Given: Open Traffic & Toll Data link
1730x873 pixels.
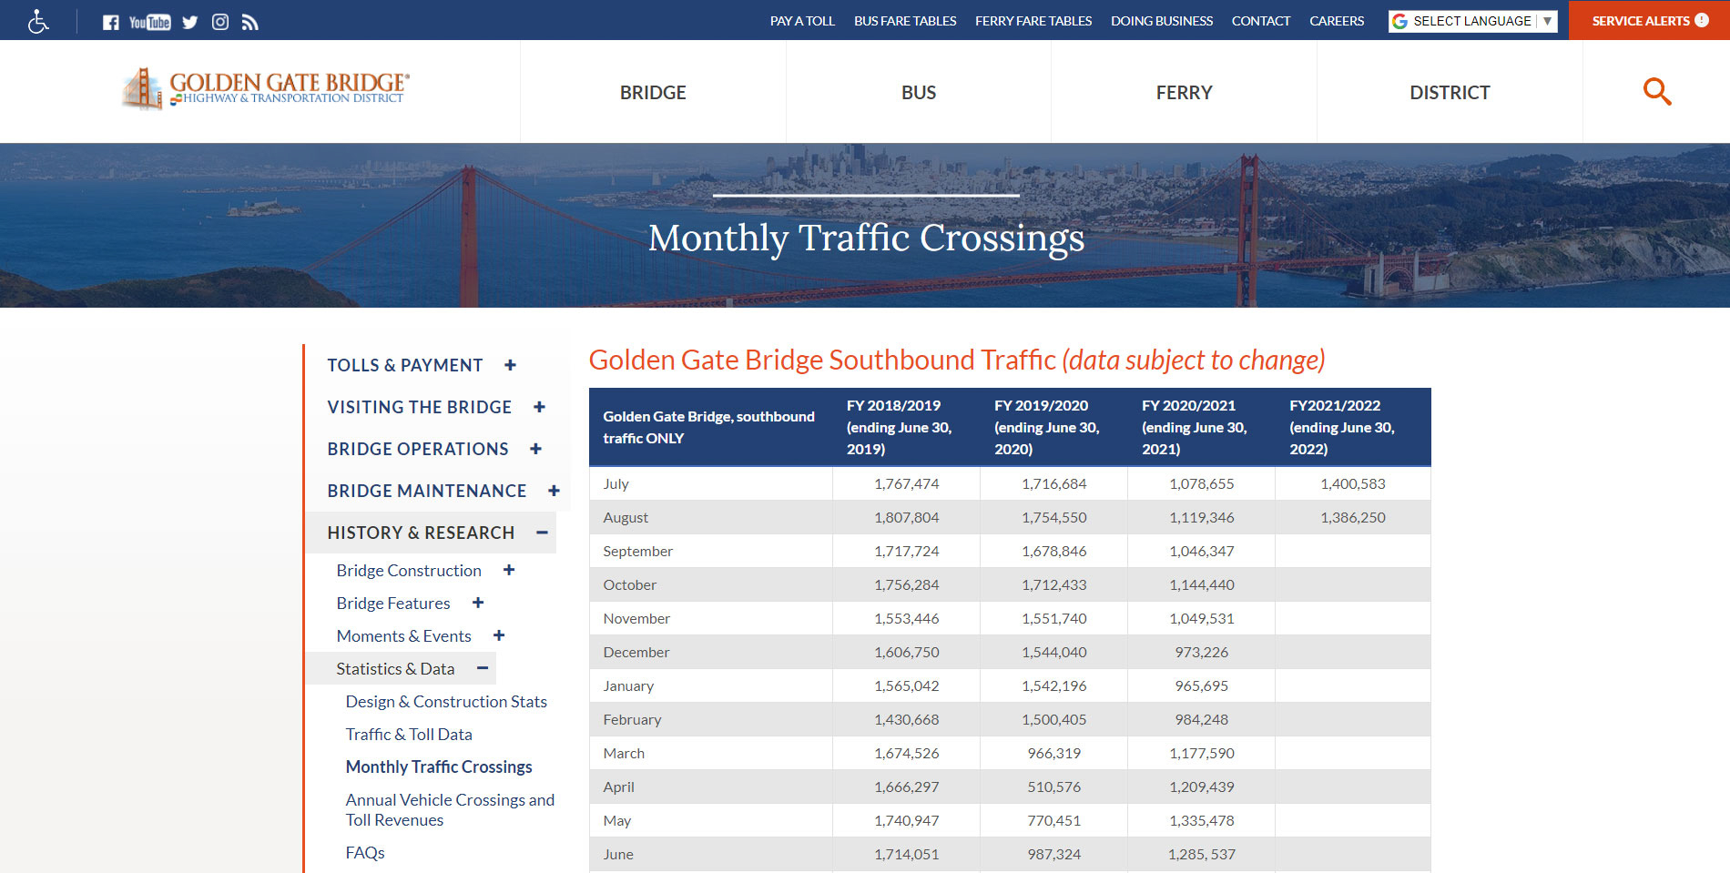Looking at the screenshot, I should pos(409,734).
